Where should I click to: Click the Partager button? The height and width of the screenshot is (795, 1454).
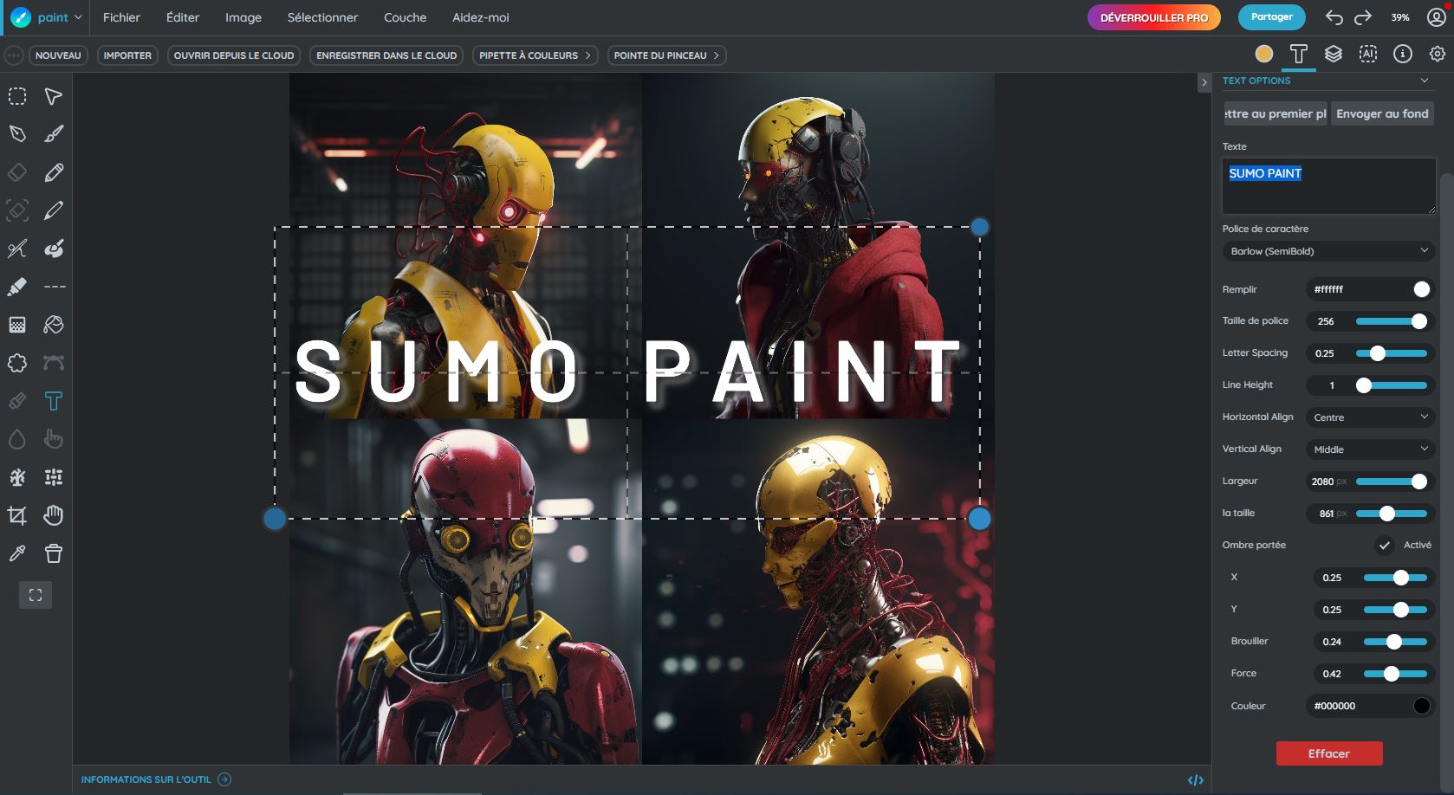(x=1272, y=17)
